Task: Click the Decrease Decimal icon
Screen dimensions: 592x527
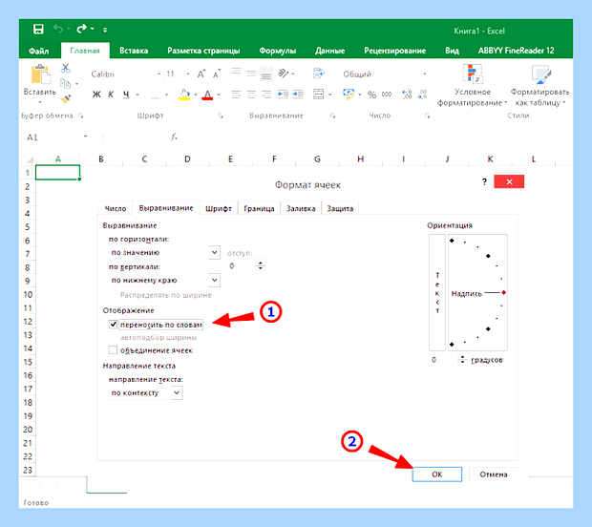Action: [422, 95]
